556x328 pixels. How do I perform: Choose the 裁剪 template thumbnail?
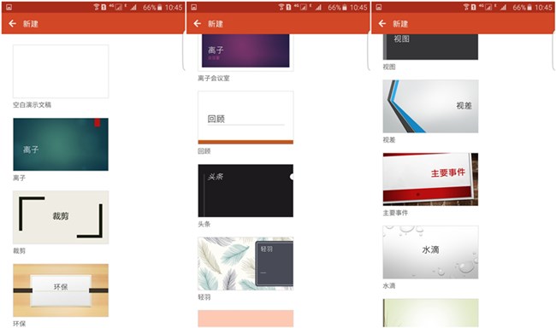(61, 217)
